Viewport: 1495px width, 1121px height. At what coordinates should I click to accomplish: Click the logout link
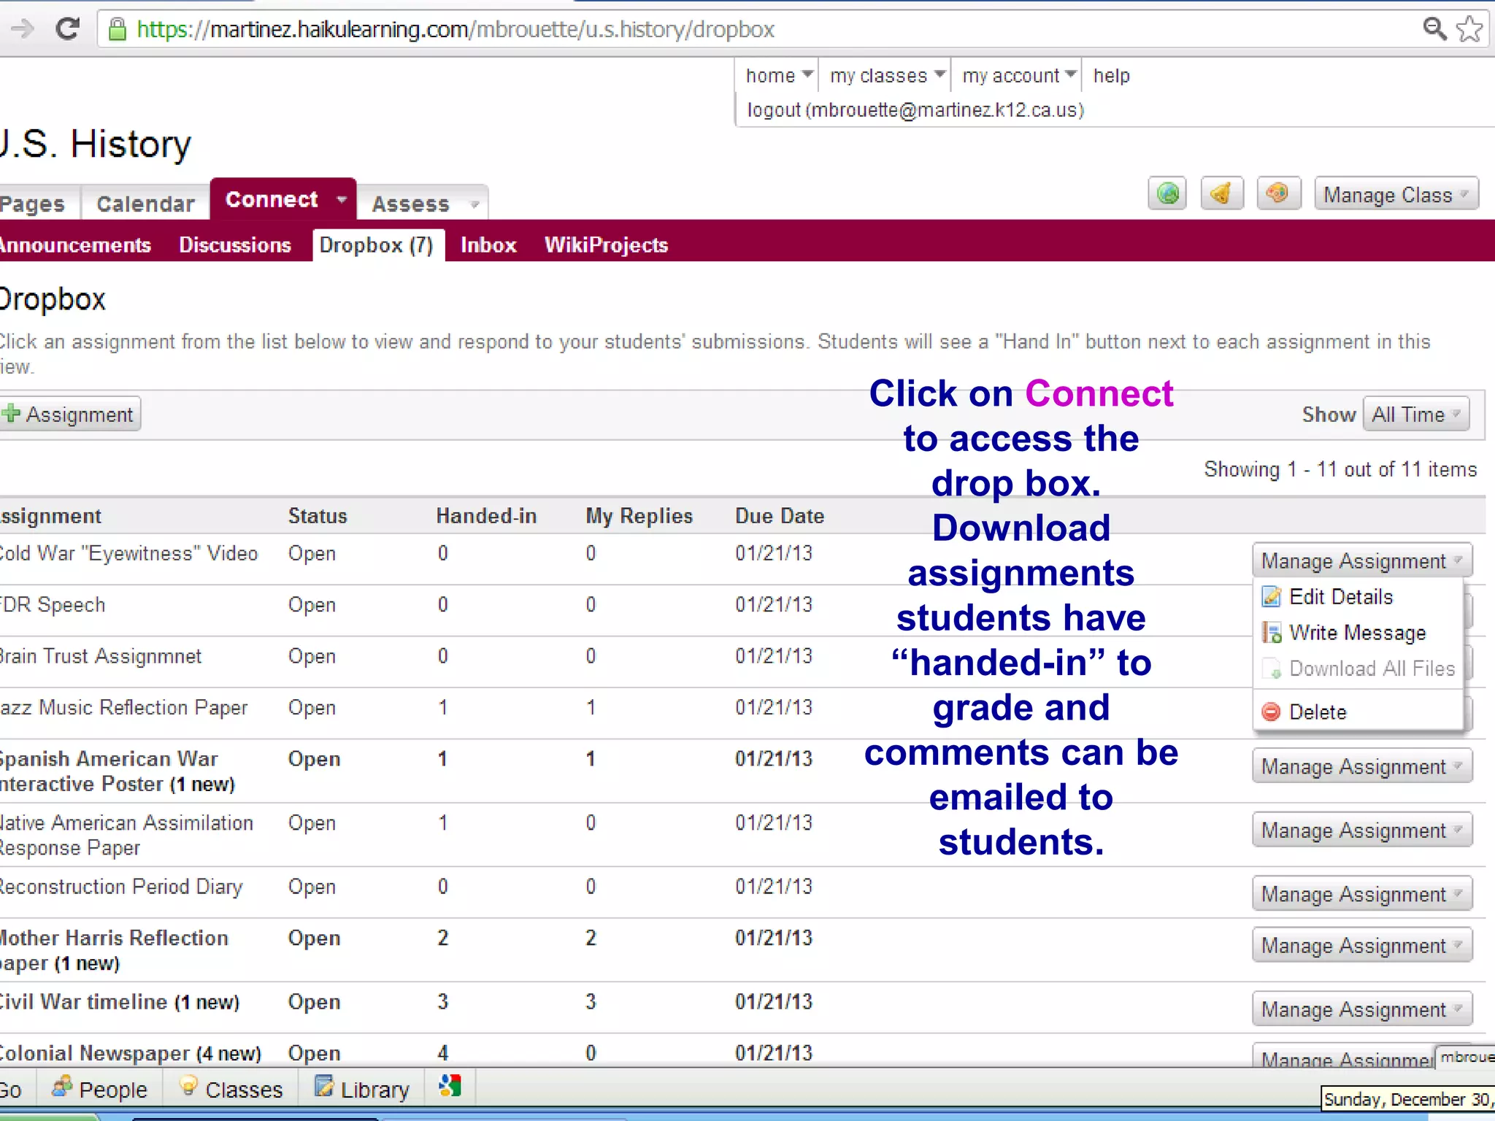coord(915,109)
